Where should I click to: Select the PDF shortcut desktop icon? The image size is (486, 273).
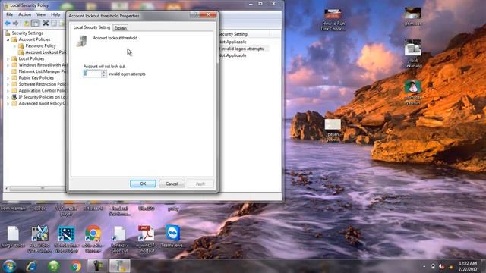[146, 238]
